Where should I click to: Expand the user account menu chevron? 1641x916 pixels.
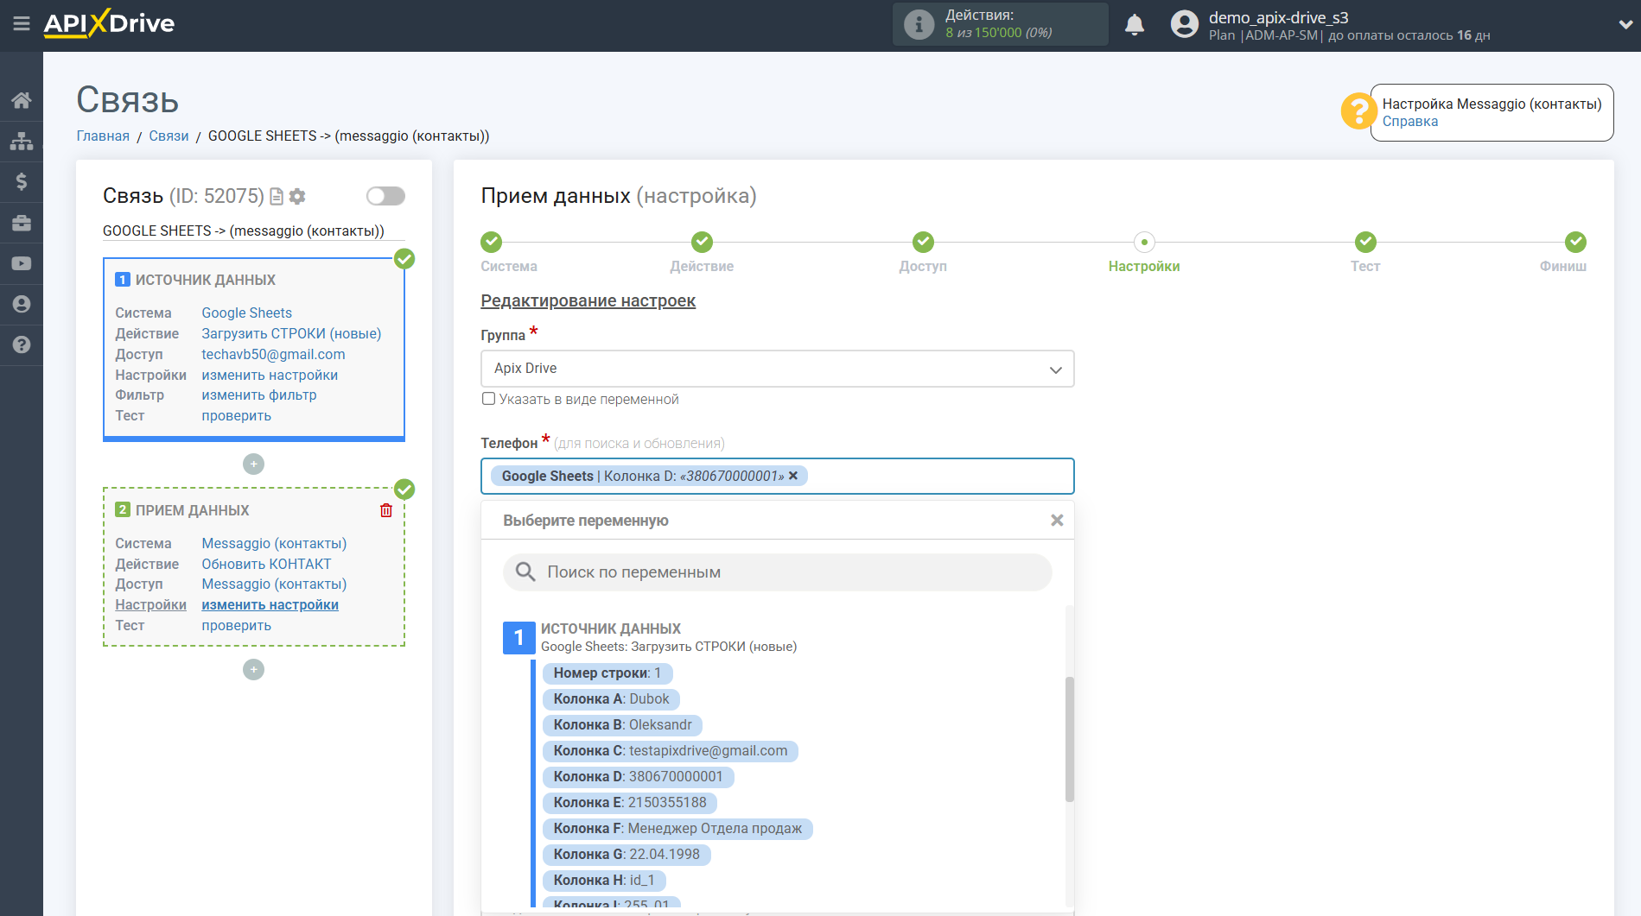tap(1625, 25)
